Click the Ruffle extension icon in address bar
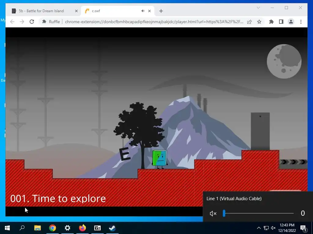 [44, 22]
